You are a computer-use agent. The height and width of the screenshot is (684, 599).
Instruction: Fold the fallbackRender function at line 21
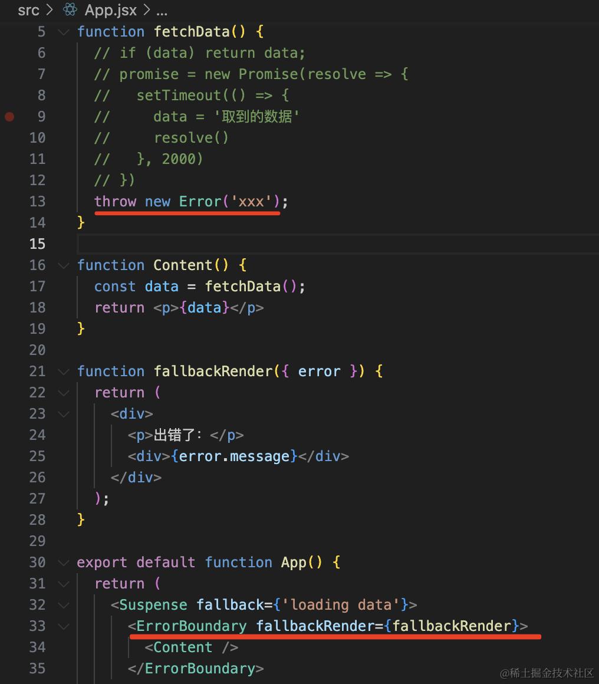tap(64, 371)
